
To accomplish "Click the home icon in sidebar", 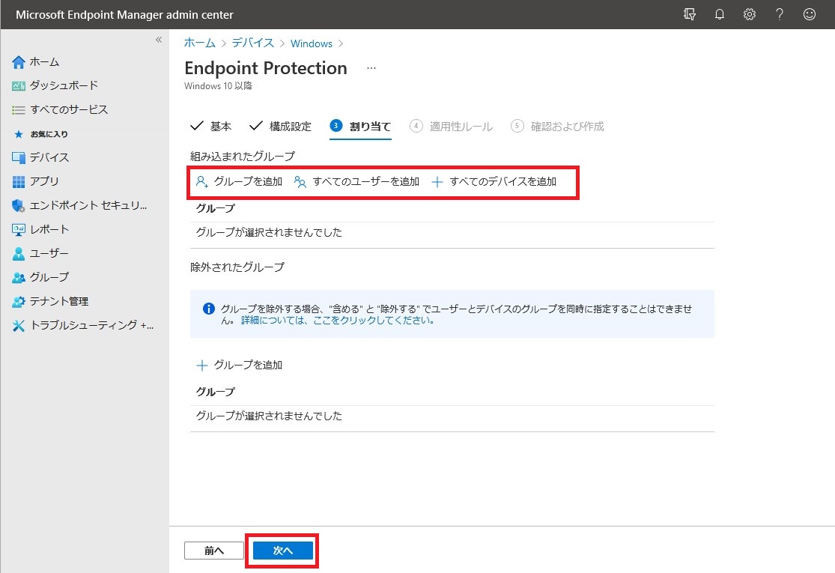I will (x=19, y=62).
